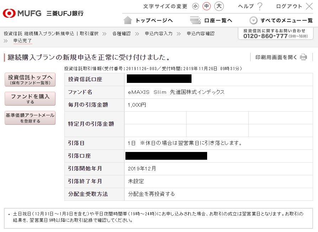Viewport: 318px width, 232px height.
Task: Click the home icon for top page
Action: click(x=128, y=20)
